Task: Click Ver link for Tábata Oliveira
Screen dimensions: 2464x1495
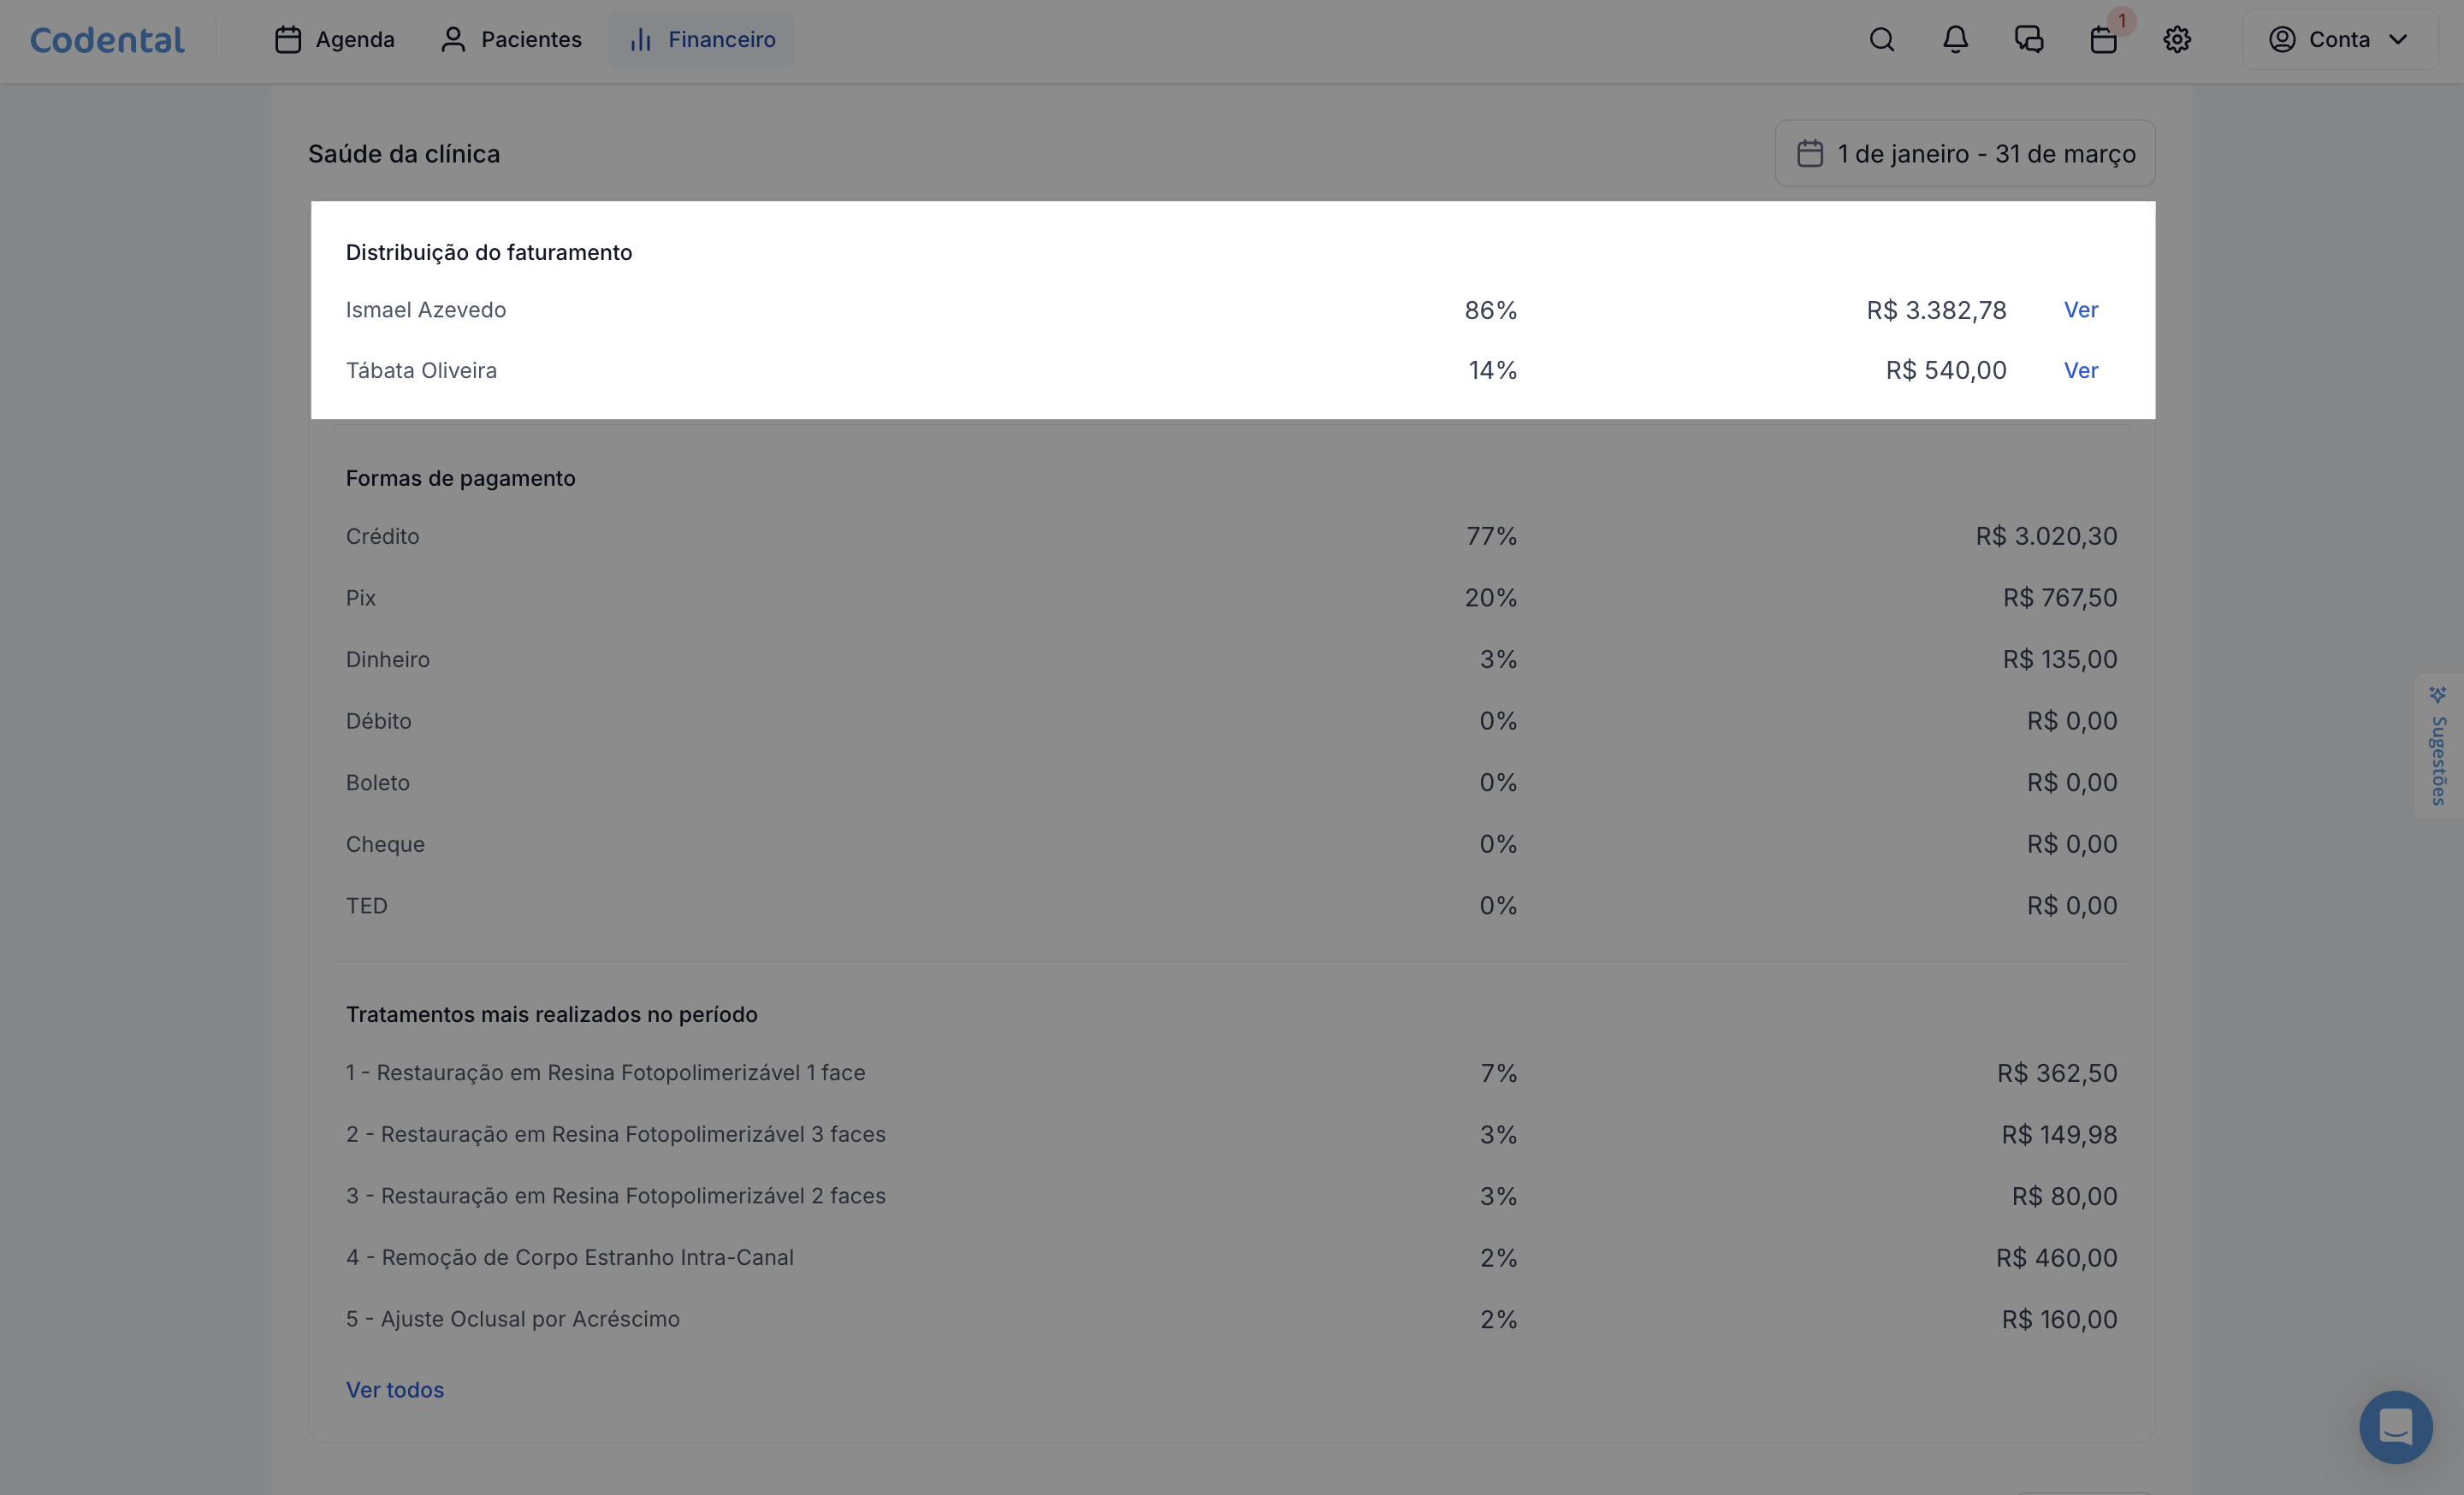Action: pos(2080,370)
